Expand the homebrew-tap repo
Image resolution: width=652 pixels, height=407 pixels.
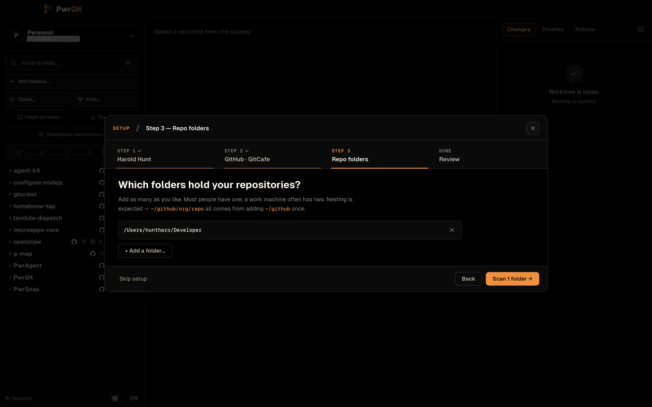tap(10, 206)
